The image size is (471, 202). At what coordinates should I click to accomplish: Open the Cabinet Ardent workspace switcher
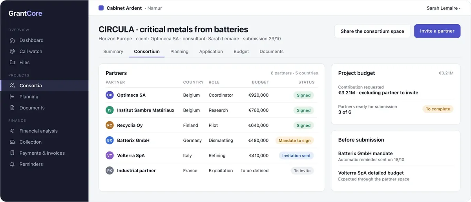tap(130, 8)
